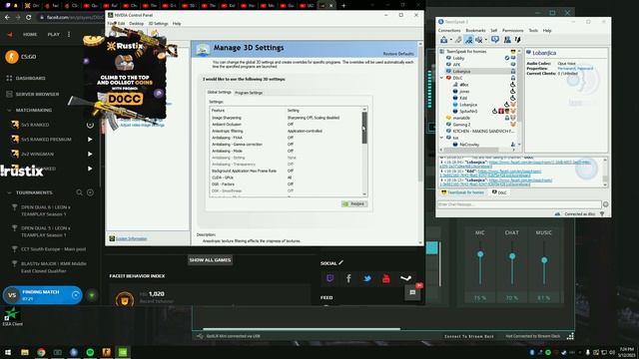Viewport: 639px width, 359px height.
Task: Open the Twitter social link icon
Action: pos(367,278)
